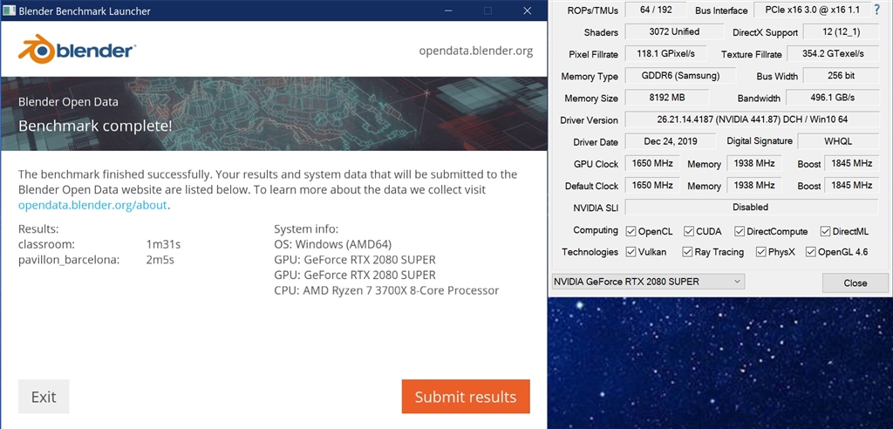Screen dimensions: 893x429
Task: Click the OS: Windows (AMD64) text line
Action: 332,244
